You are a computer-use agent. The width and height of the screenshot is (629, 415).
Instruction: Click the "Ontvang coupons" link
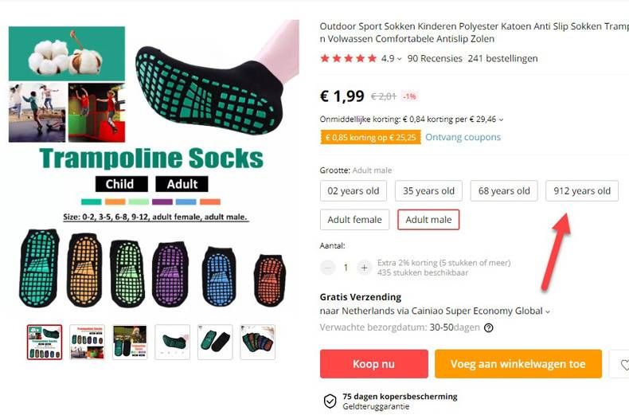coord(463,137)
